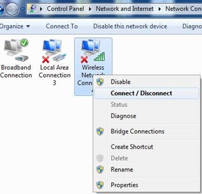Image resolution: width=202 pixels, height=194 pixels.
Task: Click the address bar network folder icon
Action: (x=33, y=8)
